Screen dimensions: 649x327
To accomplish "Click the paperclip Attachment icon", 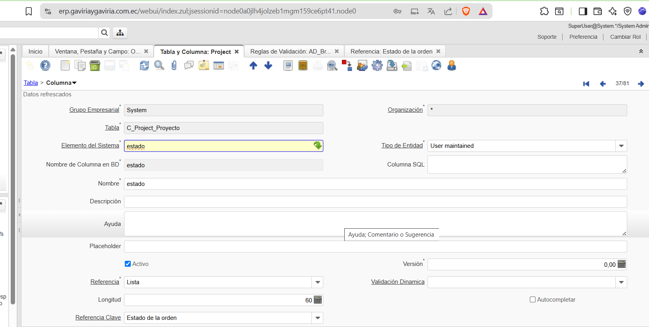I will [174, 65].
